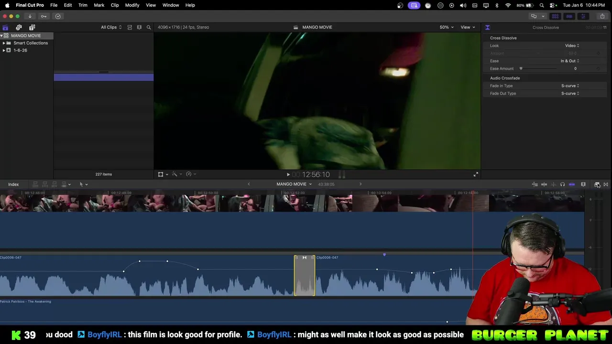The height and width of the screenshot is (344, 612).
Task: Open the Keyword Editor key icon
Action: pos(44,16)
